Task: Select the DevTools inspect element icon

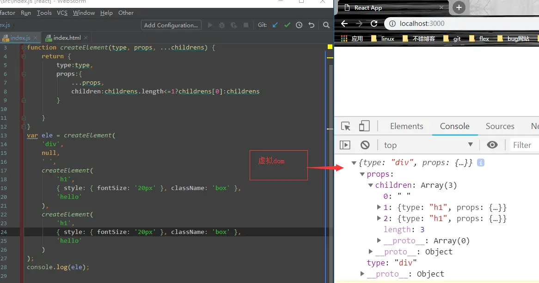Action: click(345, 126)
